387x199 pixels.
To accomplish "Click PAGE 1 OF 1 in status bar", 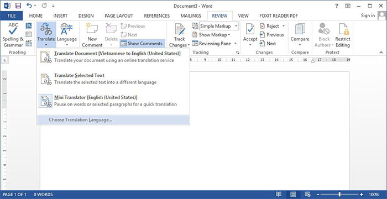I will pos(15,195).
